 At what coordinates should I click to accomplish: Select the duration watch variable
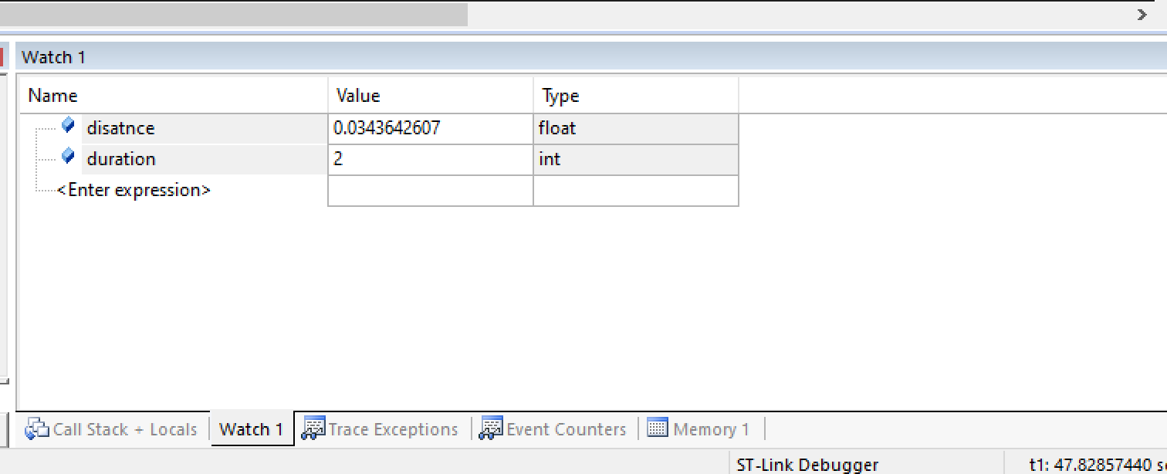(x=120, y=158)
